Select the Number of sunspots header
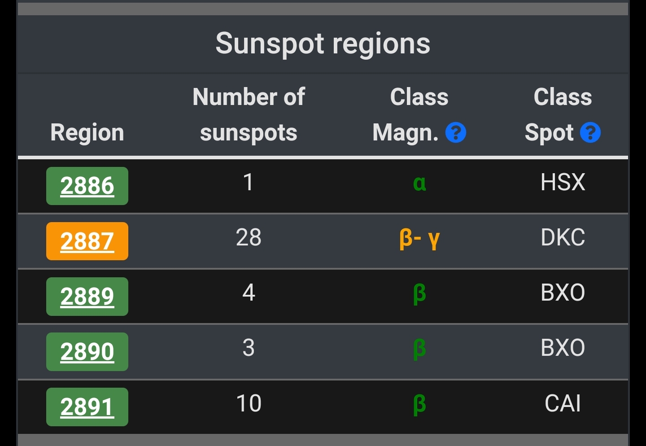 (249, 115)
